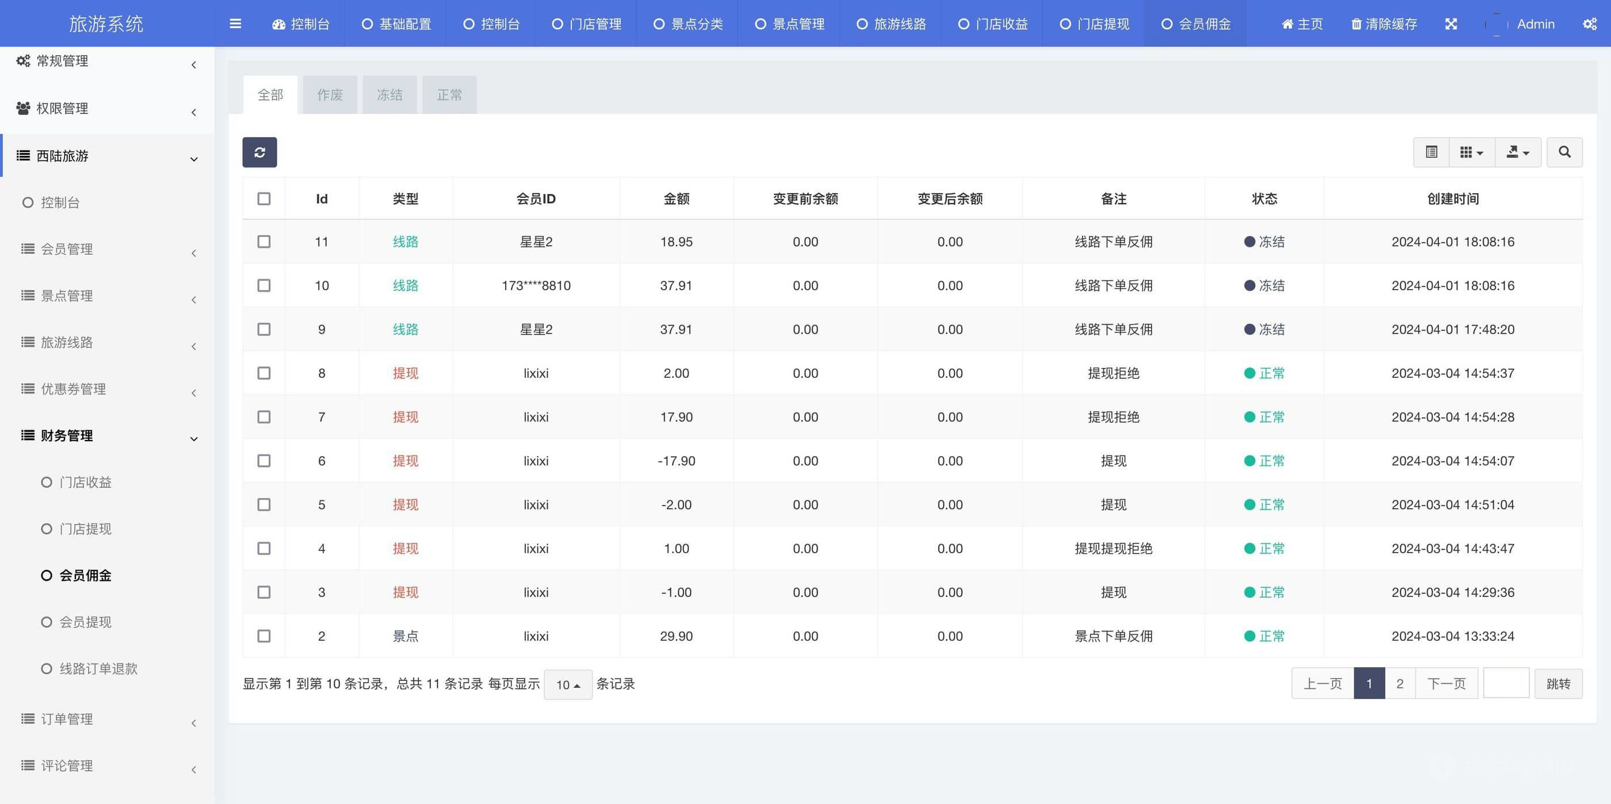Switch to the 作废 tab
Image resolution: width=1611 pixels, height=804 pixels.
point(330,95)
